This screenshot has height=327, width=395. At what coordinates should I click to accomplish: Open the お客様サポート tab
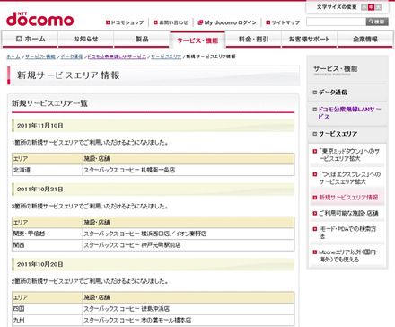(x=309, y=39)
